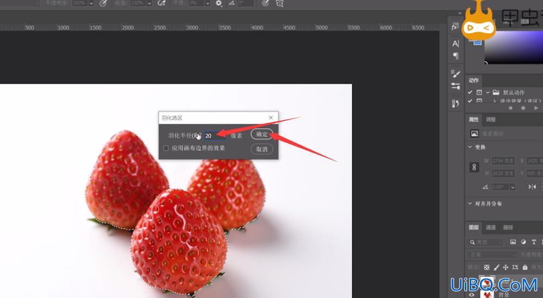Collapse the 默认动作 folder chevron
This screenshot has width=543, height=298.
[488, 92]
